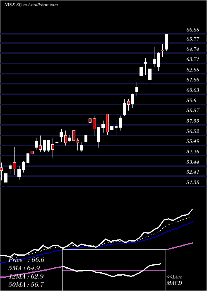Click the <<Live MACD label
207x291 pixels.
pos(174,280)
